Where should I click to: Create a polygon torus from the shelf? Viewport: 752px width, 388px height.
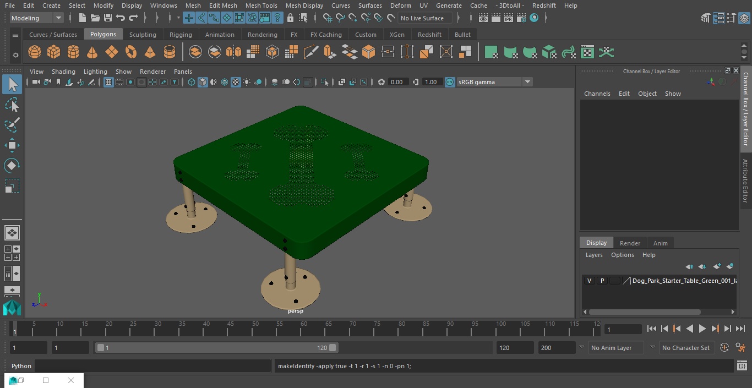pos(130,52)
